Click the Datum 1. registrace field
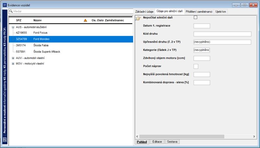 (x=201, y=26)
